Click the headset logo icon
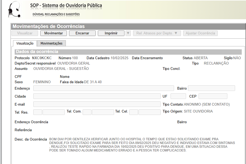 (x=14, y=9)
